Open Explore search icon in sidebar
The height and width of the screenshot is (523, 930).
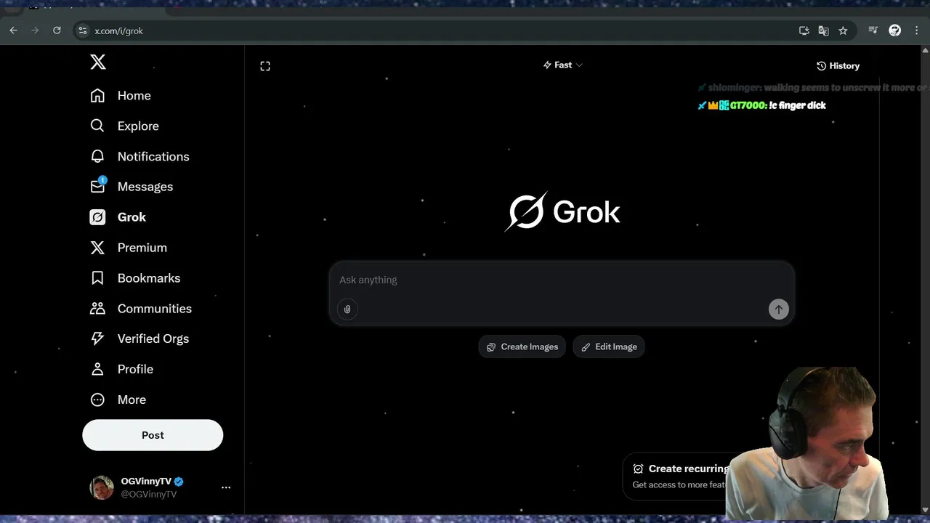pos(97,126)
